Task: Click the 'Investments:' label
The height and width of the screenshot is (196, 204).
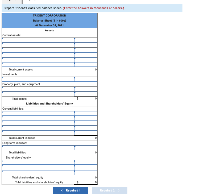Action: coord(10,74)
